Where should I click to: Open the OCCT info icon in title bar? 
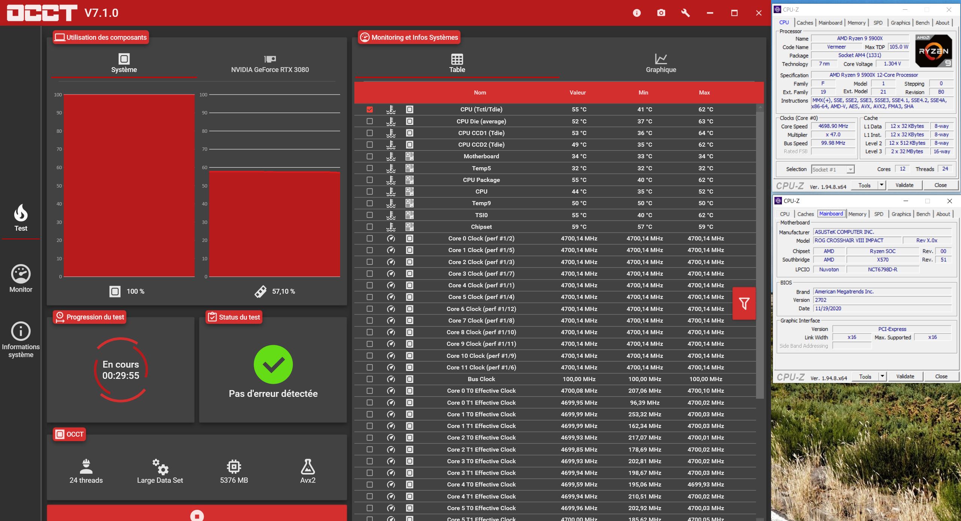click(x=637, y=13)
